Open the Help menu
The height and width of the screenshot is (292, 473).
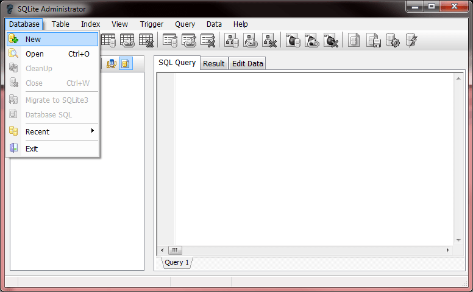coord(240,24)
